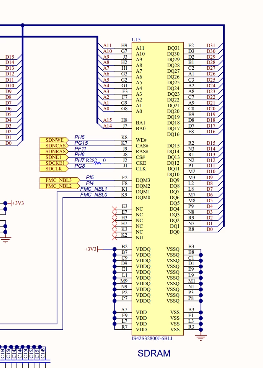Click the DQM0 pin name
Screen dimensions: 263x368
click(143, 197)
